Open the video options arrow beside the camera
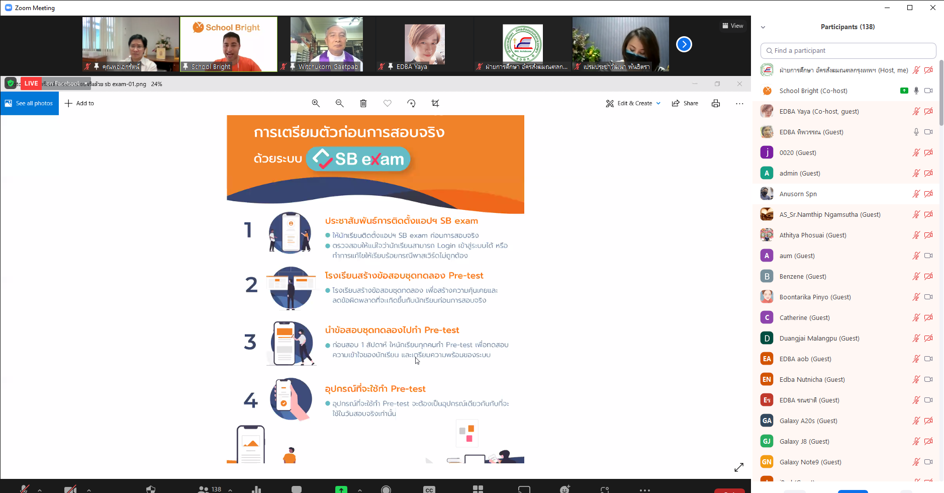 89,489
